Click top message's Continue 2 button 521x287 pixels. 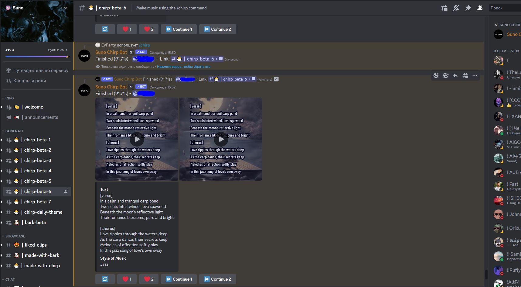click(x=217, y=29)
